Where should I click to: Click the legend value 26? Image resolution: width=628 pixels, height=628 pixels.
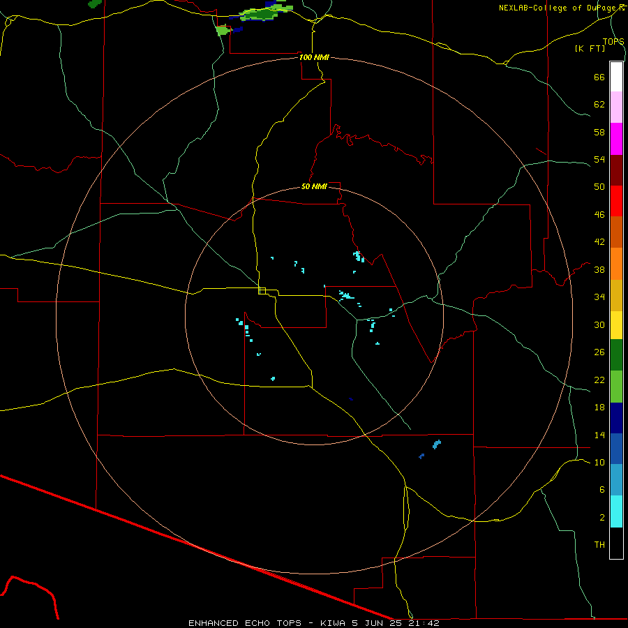(599, 352)
